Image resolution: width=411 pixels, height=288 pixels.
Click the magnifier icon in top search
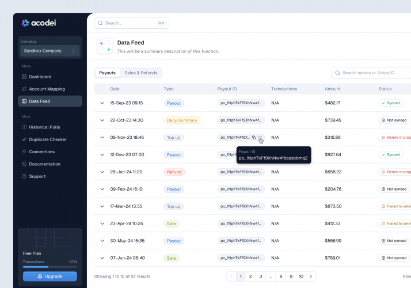100,23
